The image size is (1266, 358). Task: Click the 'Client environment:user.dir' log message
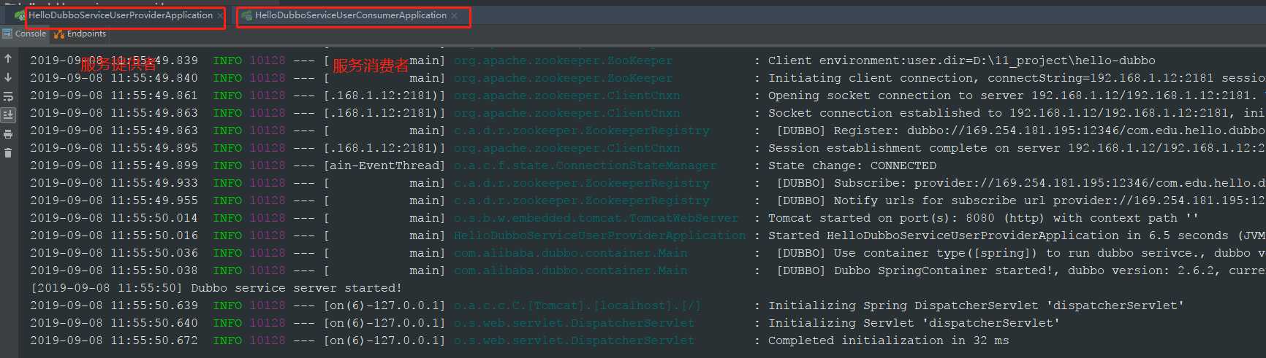[961, 61]
